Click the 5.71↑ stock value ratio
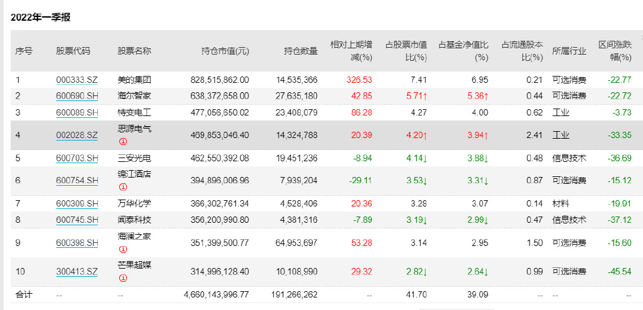This screenshot has width=643, height=310. click(x=416, y=96)
